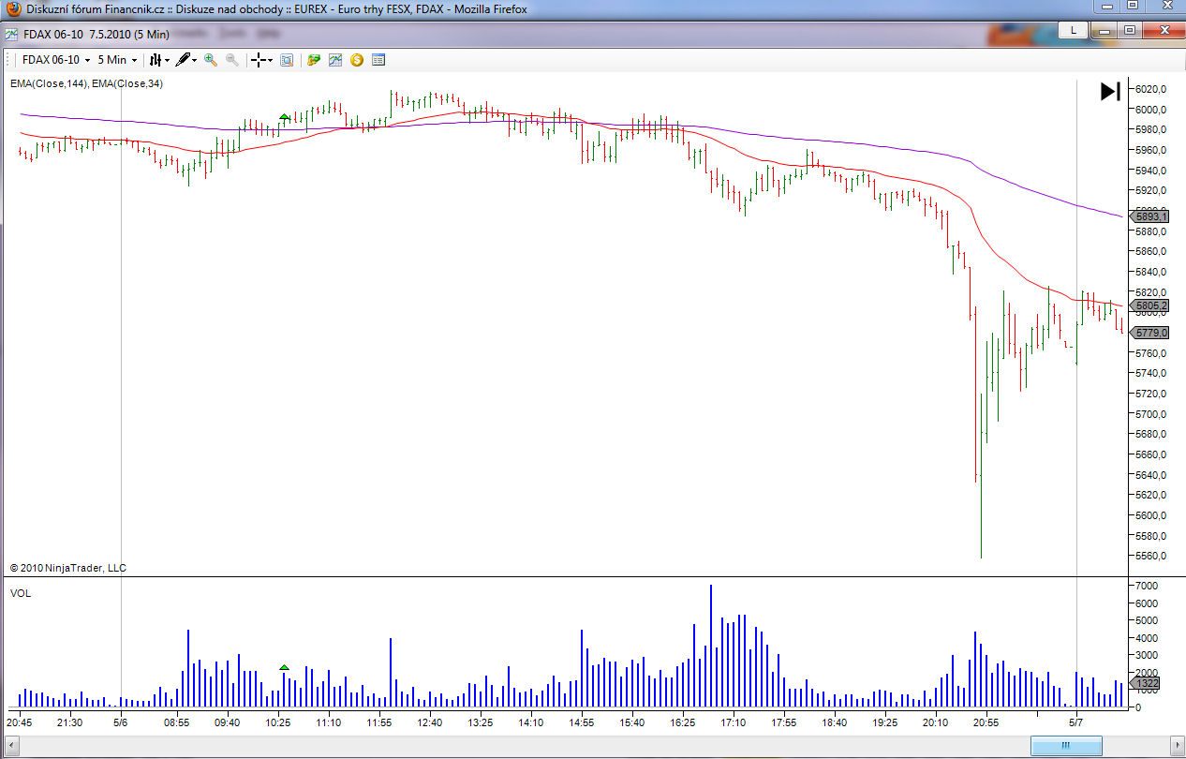Click the 20:55 time axis label
1186x759 pixels.
[x=986, y=722]
